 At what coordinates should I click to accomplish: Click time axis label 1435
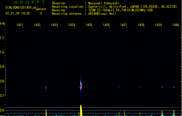point(89,25)
